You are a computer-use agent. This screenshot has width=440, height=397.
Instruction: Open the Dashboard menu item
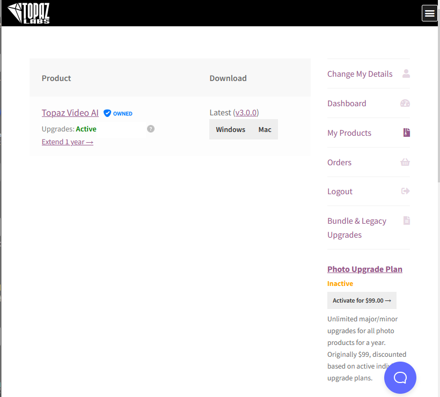[x=347, y=104]
